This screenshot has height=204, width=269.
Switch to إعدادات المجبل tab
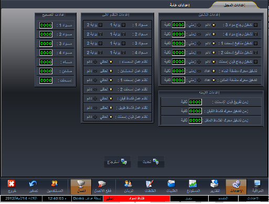[234, 5]
